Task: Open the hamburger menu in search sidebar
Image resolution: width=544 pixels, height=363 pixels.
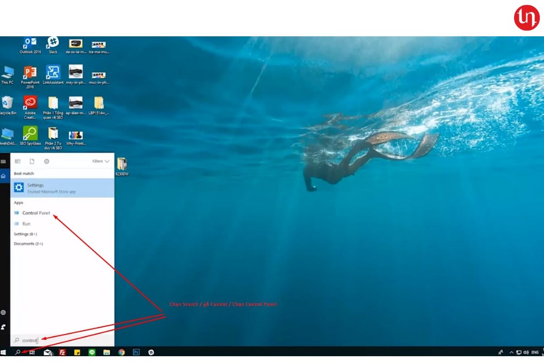Action: (x=3, y=162)
